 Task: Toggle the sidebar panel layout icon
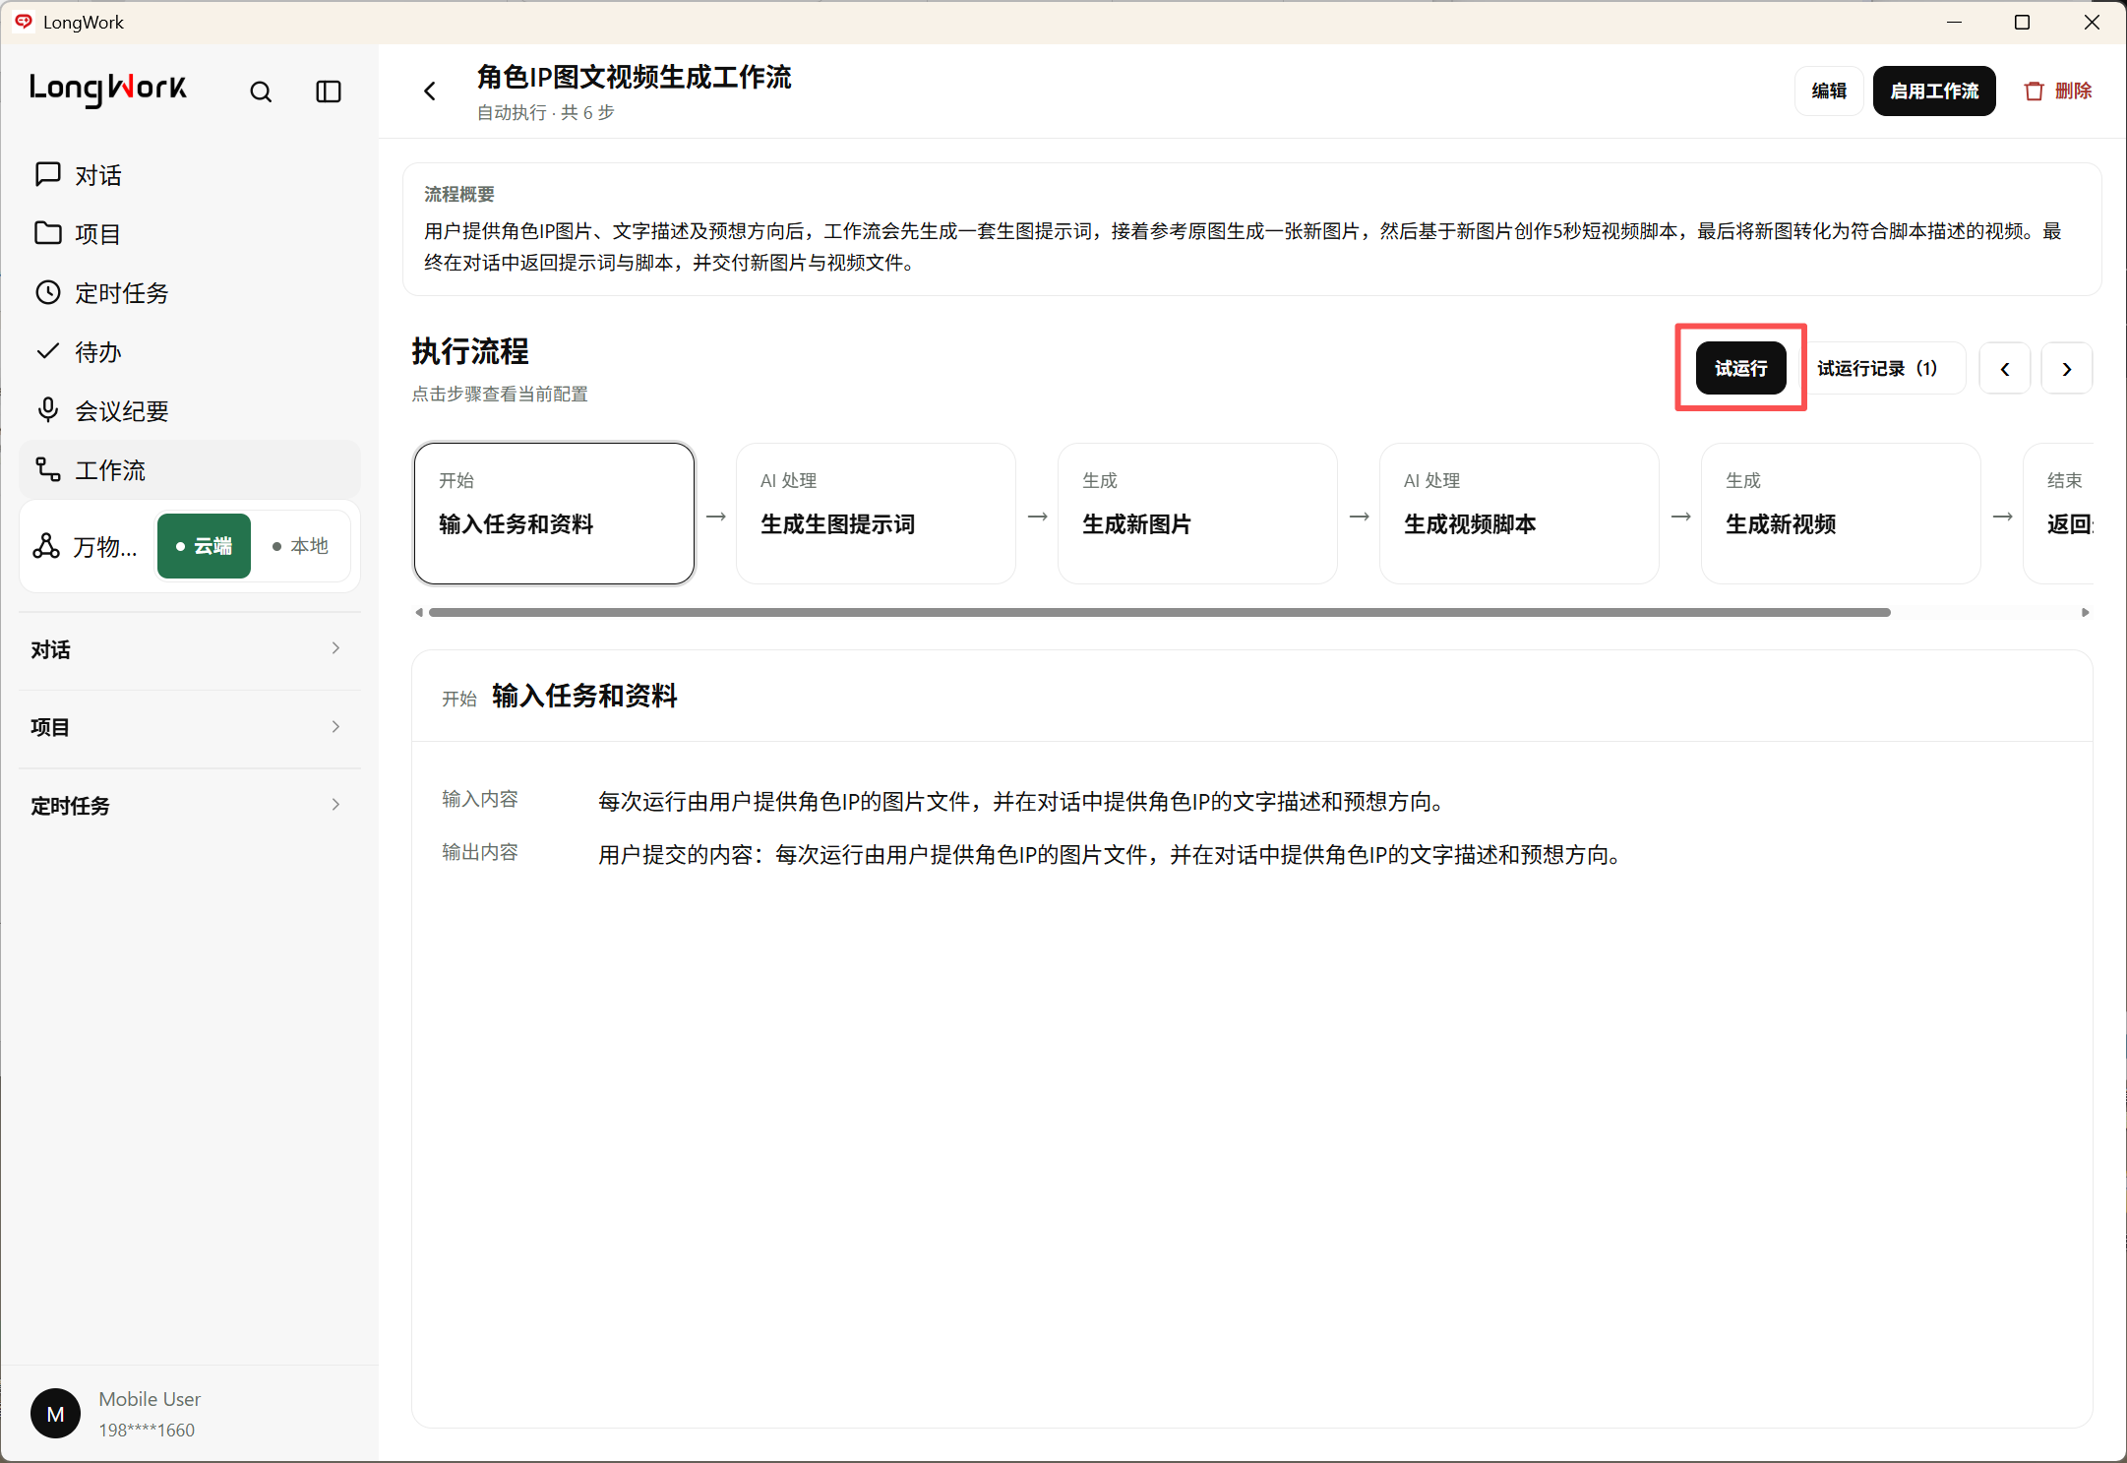[329, 91]
